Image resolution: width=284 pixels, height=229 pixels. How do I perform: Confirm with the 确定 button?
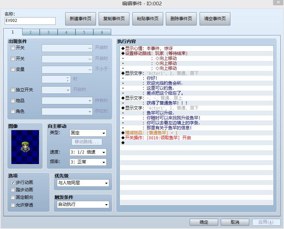point(204,222)
